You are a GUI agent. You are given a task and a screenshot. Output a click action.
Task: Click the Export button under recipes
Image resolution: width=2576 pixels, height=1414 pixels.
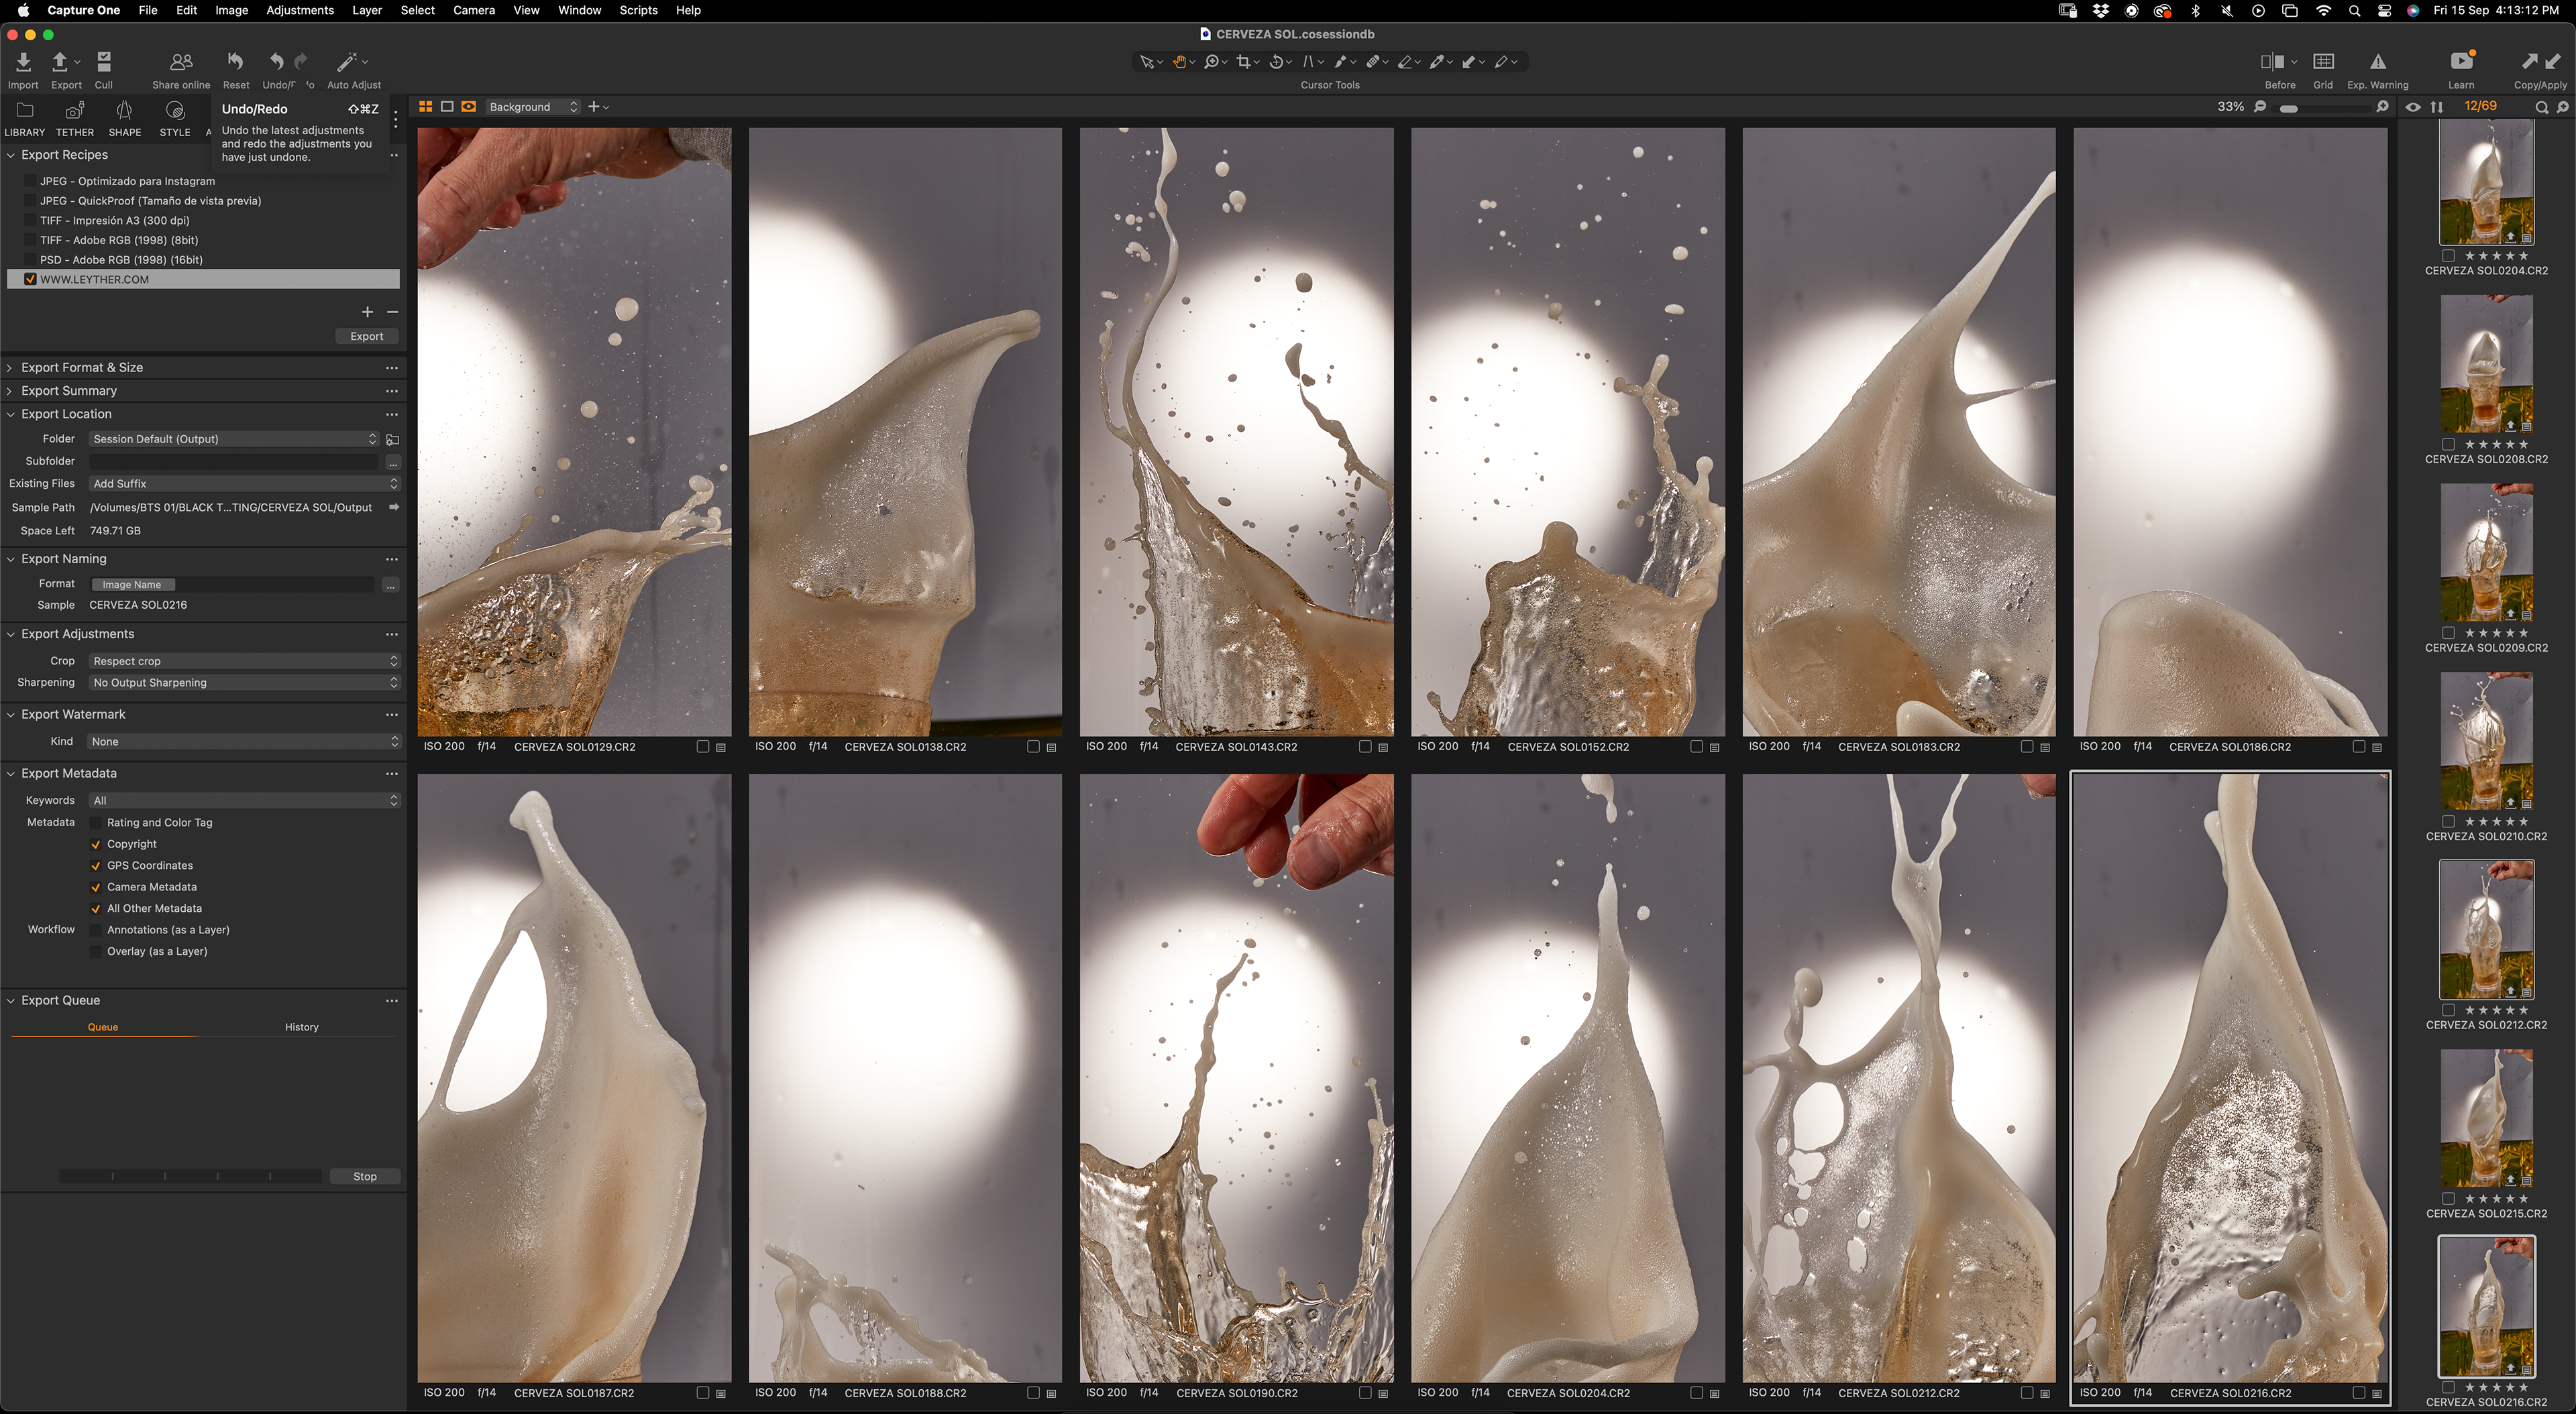[367, 337]
